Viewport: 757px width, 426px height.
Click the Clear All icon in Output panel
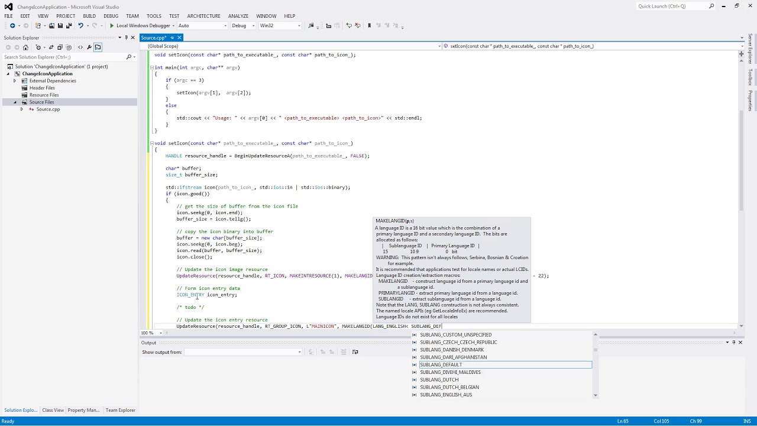344,352
